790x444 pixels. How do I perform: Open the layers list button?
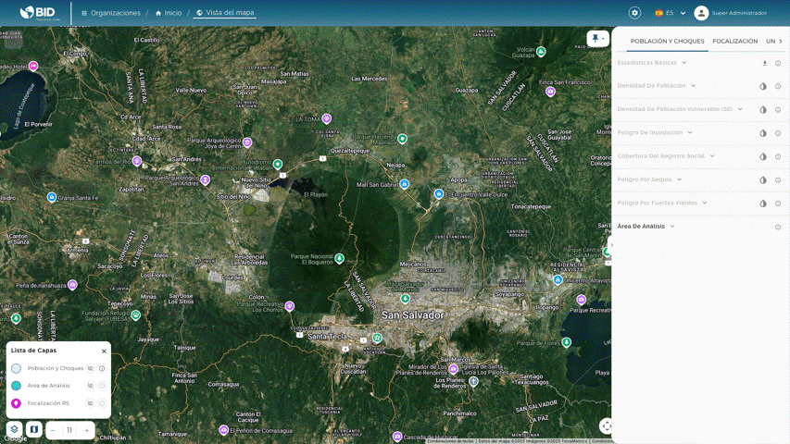click(15, 429)
